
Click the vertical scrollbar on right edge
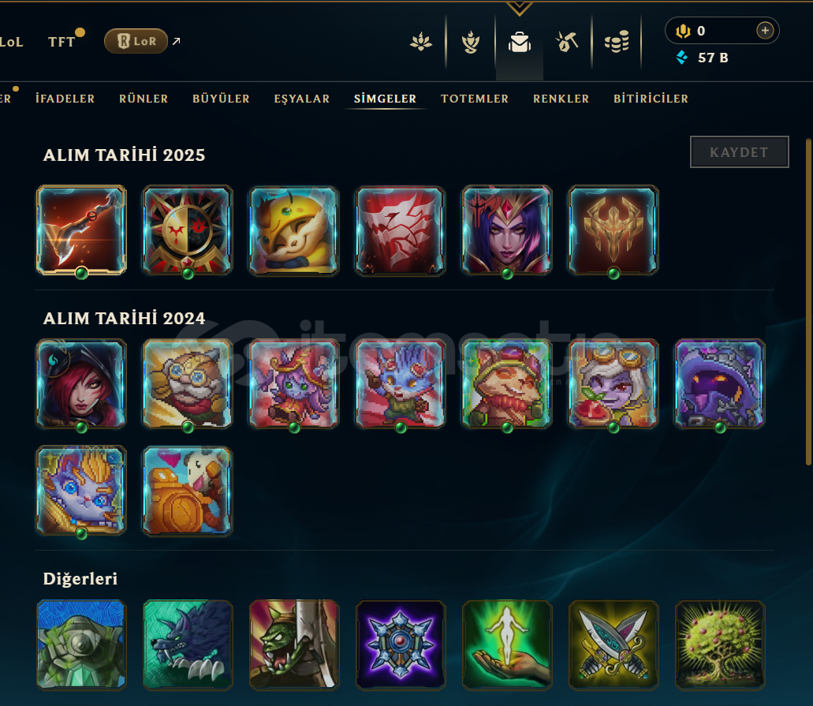[x=808, y=302]
